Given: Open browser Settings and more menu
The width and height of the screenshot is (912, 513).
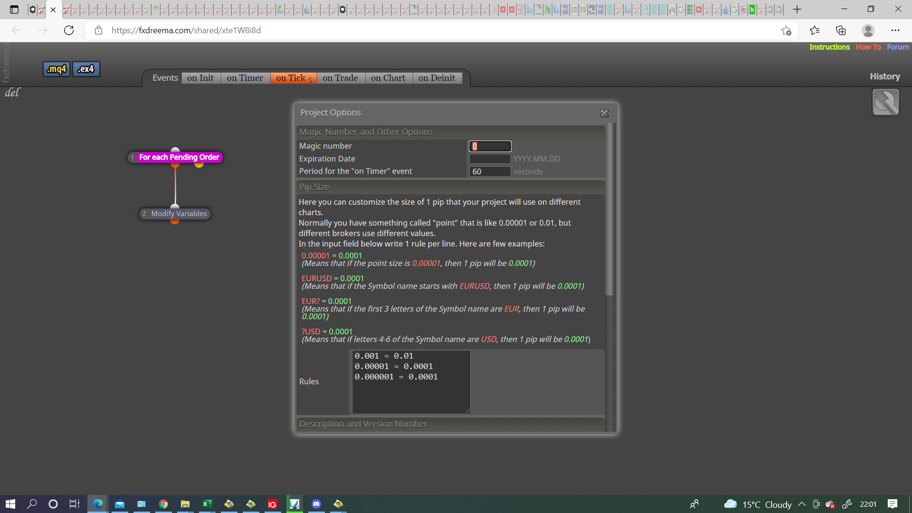Looking at the screenshot, I should coord(895,30).
